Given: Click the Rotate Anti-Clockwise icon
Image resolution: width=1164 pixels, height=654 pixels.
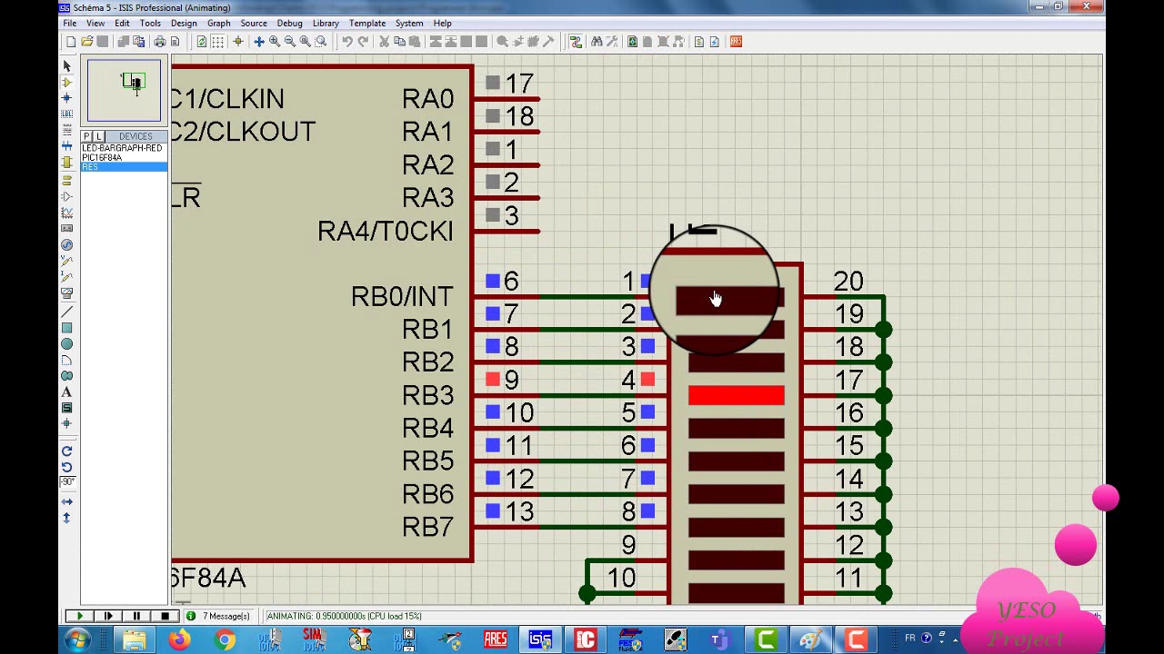Looking at the screenshot, I should click(x=66, y=467).
